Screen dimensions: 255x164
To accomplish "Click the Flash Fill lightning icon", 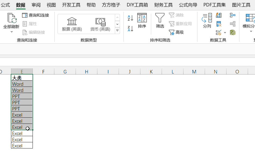I will click(x=219, y=15).
